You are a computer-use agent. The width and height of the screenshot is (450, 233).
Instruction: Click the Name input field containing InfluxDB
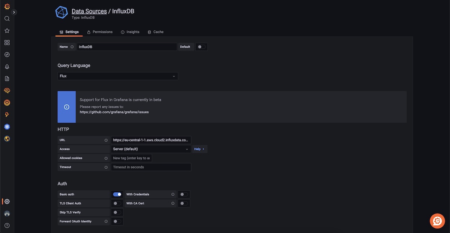127,47
